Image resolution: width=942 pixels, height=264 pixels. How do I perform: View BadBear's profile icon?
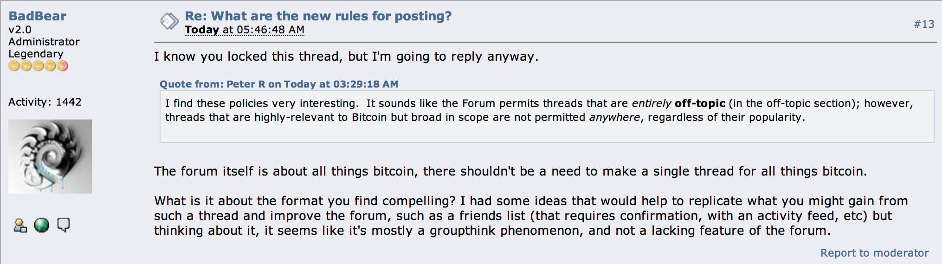20,226
